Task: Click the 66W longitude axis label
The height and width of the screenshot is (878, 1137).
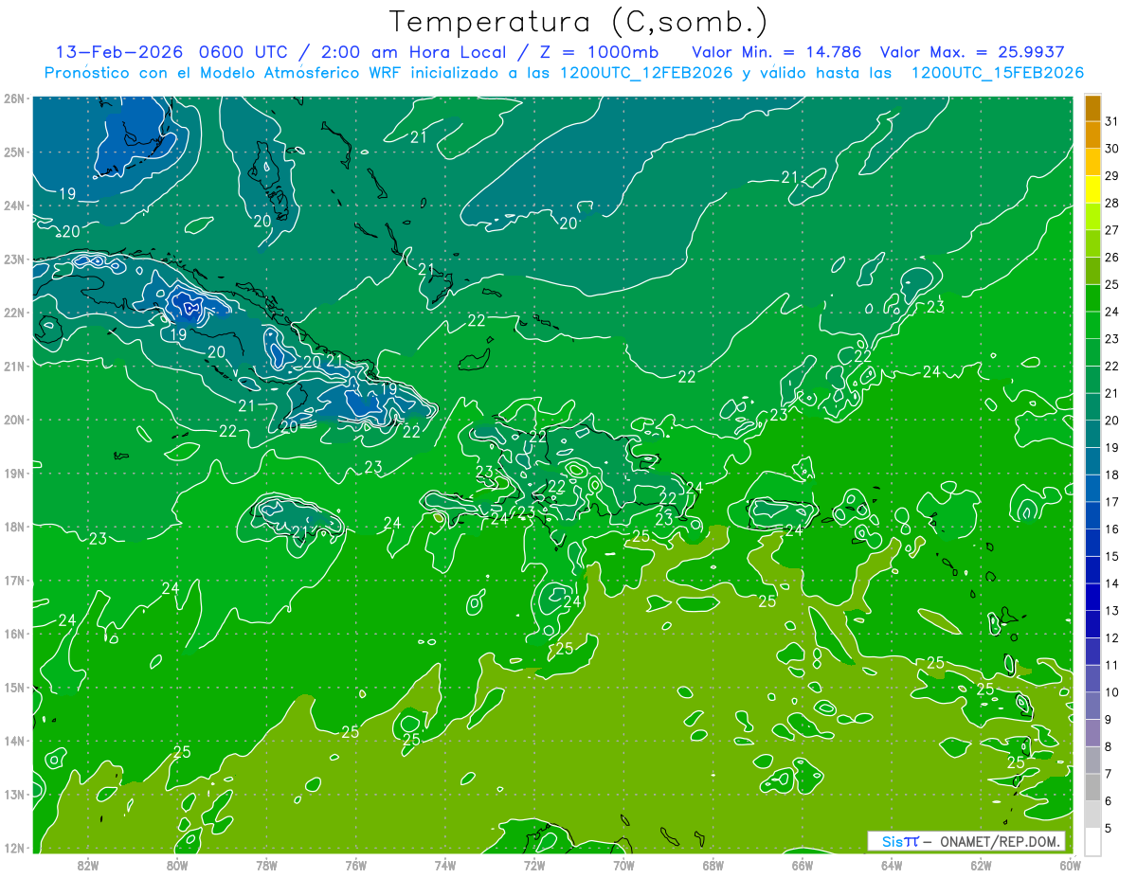Action: 802,865
